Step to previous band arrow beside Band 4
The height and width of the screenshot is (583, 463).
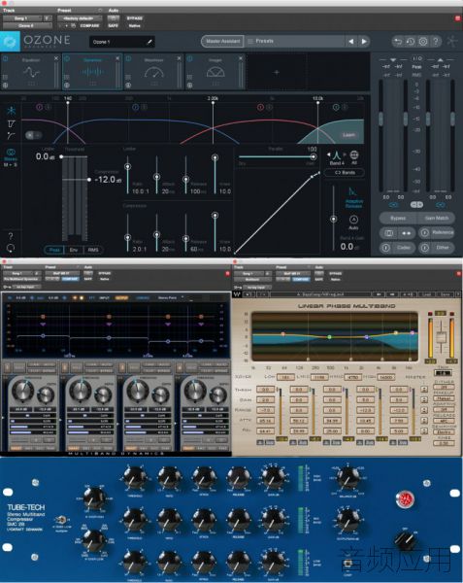329,154
